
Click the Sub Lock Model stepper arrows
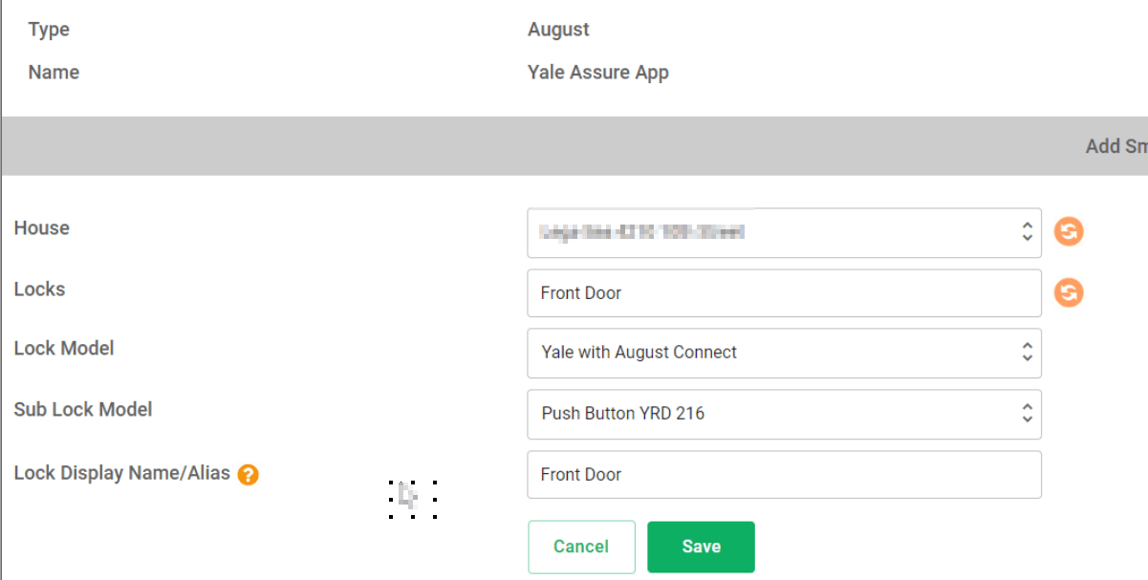click(x=1026, y=414)
